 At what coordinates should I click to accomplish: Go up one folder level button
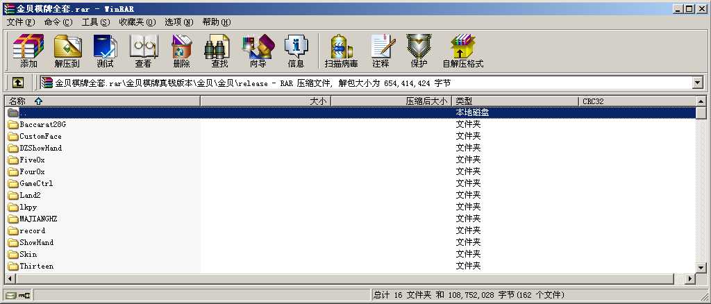(x=17, y=83)
